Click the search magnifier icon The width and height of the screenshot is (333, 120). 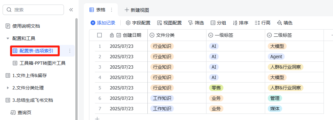tap(9, 10)
